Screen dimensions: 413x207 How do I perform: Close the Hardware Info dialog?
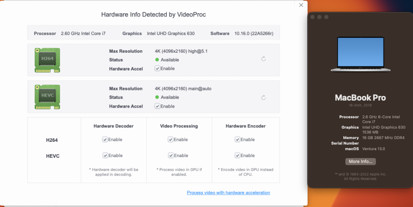[x=301, y=5]
